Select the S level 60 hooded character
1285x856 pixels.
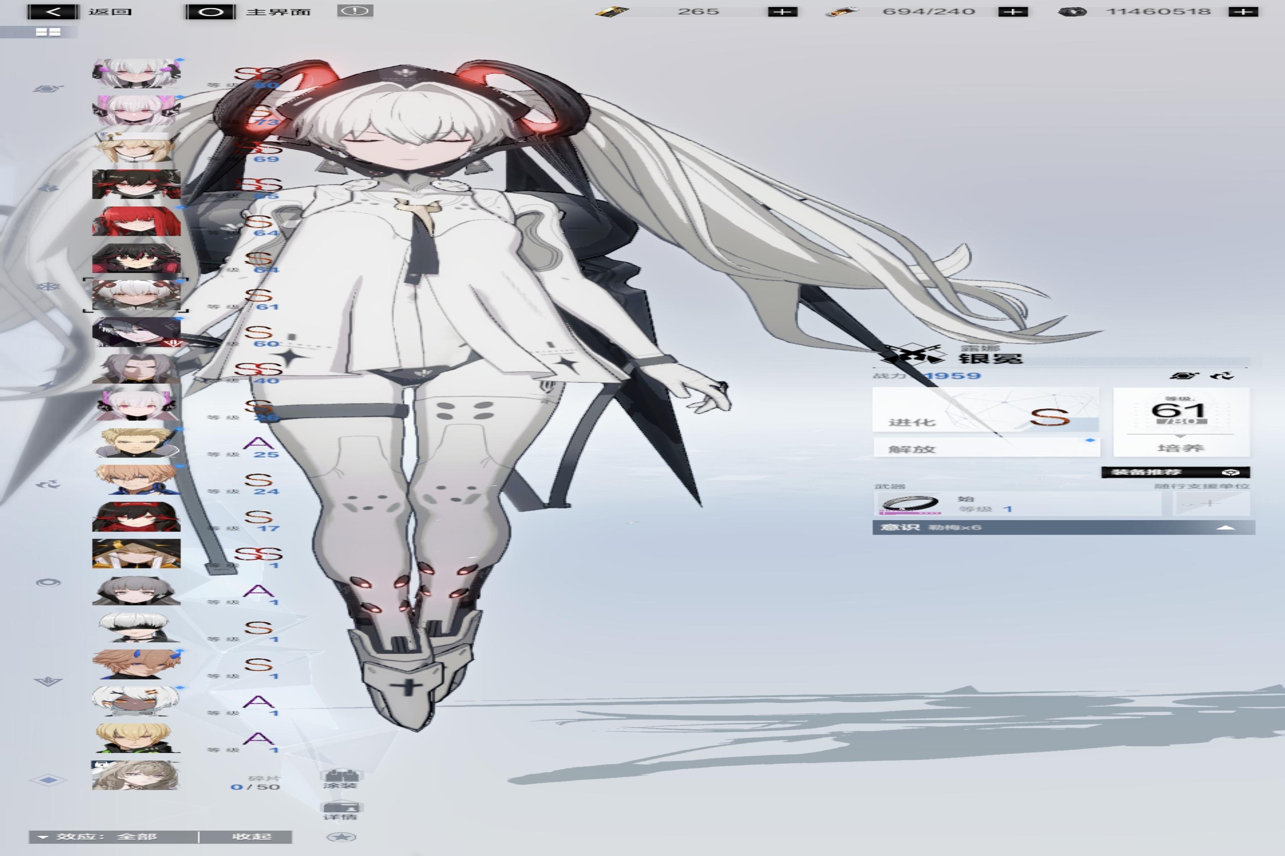[x=136, y=332]
